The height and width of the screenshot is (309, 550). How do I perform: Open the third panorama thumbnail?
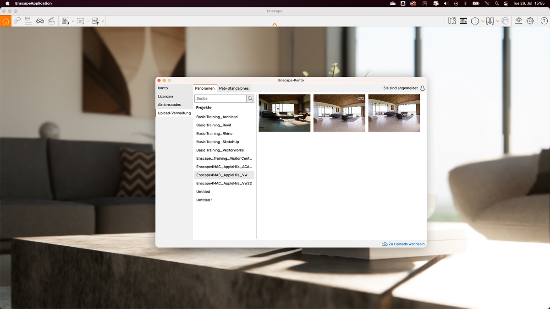(x=394, y=113)
